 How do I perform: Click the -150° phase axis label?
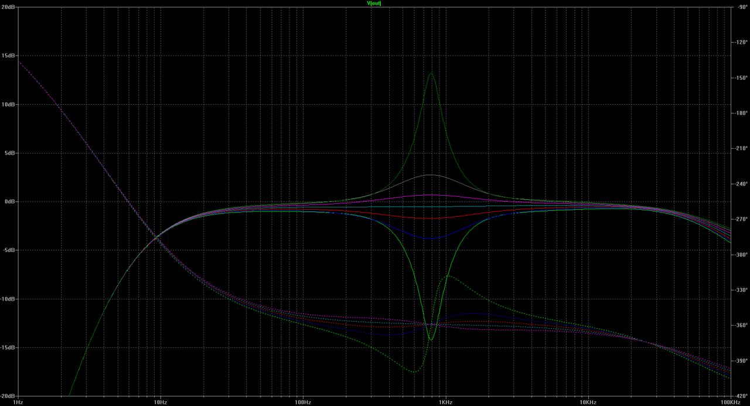742,78
